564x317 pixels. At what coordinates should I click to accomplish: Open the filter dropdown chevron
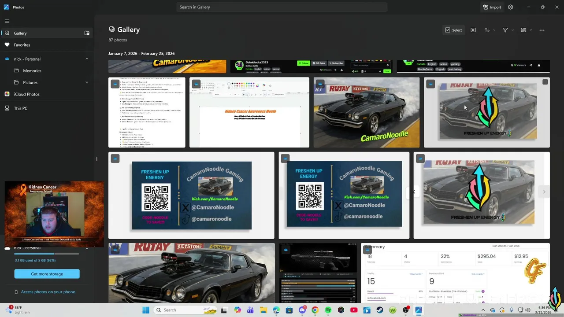(x=512, y=30)
